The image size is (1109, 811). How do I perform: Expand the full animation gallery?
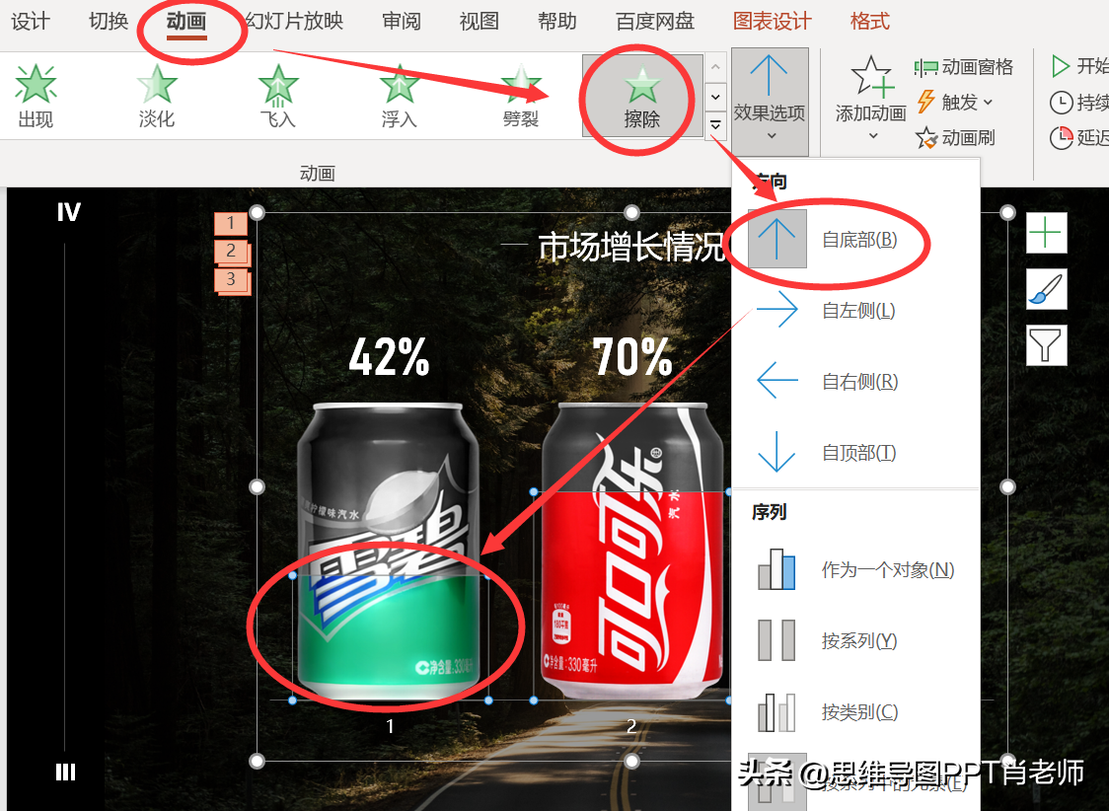[x=715, y=126]
